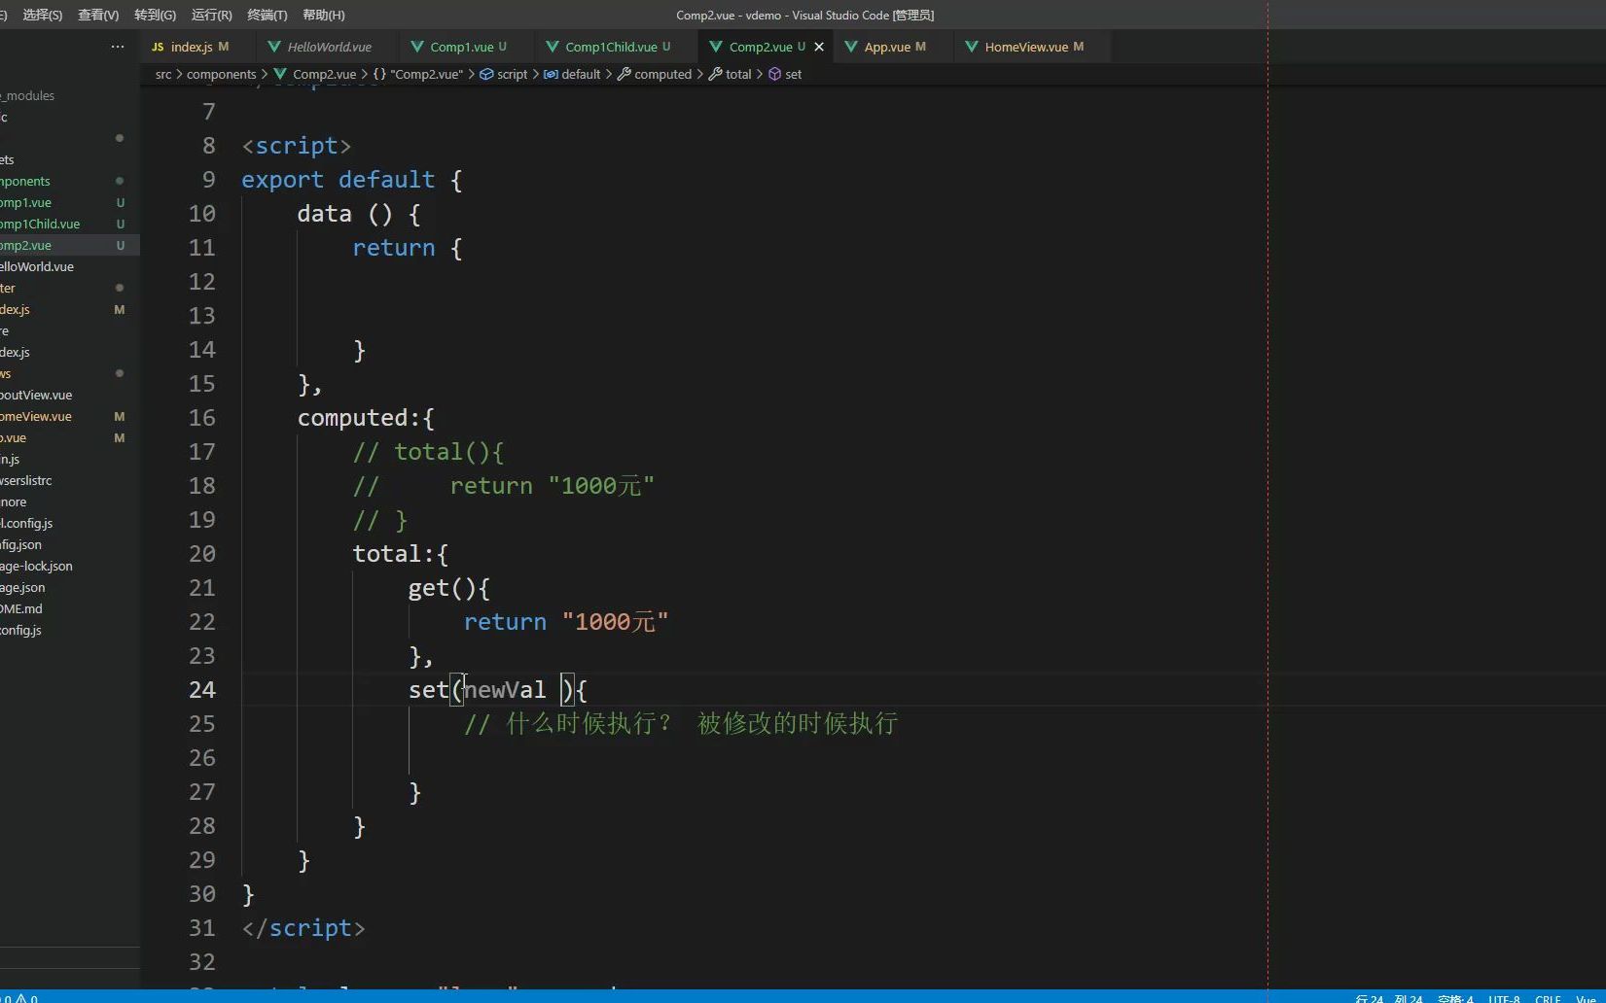Image resolution: width=1606 pixels, height=1003 pixels.
Task: Click the newVal parameter in set()
Action: click(504, 690)
